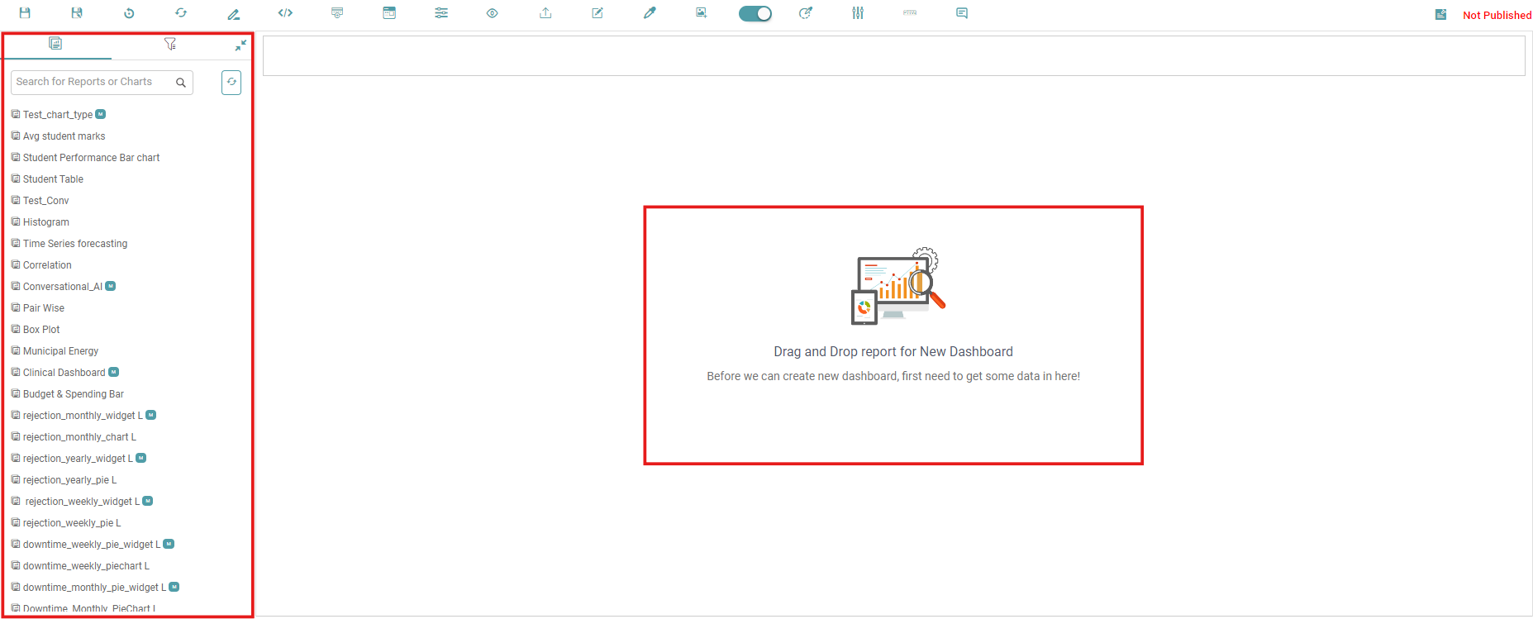
Task: Click the add image icon in toolbar
Action: tap(701, 13)
